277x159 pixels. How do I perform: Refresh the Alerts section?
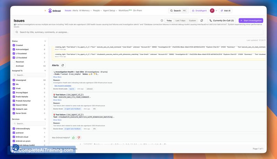pos(63,65)
